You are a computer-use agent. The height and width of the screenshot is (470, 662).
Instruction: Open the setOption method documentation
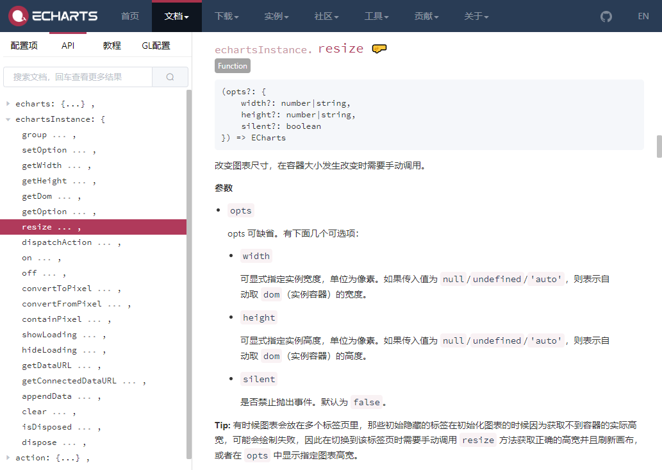(x=44, y=149)
